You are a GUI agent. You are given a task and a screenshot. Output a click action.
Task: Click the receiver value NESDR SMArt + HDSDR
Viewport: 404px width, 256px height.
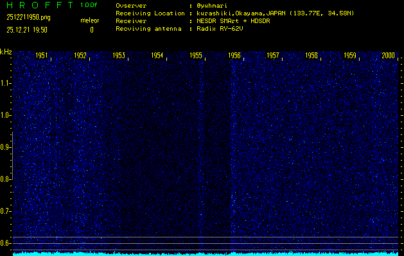pyautogui.click(x=233, y=21)
